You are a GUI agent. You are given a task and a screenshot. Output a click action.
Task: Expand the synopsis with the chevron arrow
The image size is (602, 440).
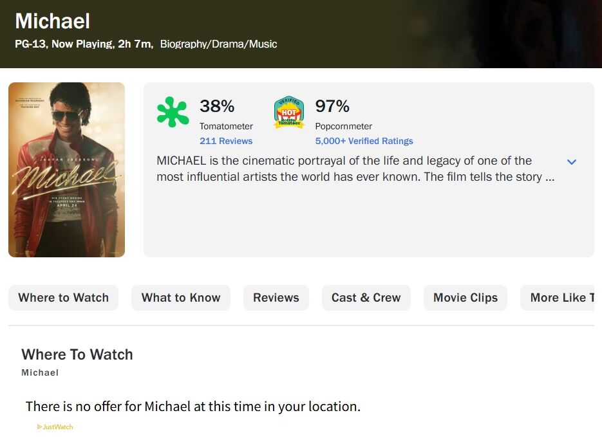pos(571,161)
